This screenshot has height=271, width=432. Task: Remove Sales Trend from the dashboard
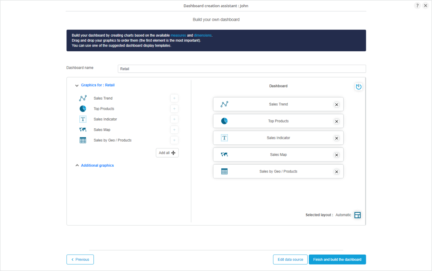pos(336,105)
